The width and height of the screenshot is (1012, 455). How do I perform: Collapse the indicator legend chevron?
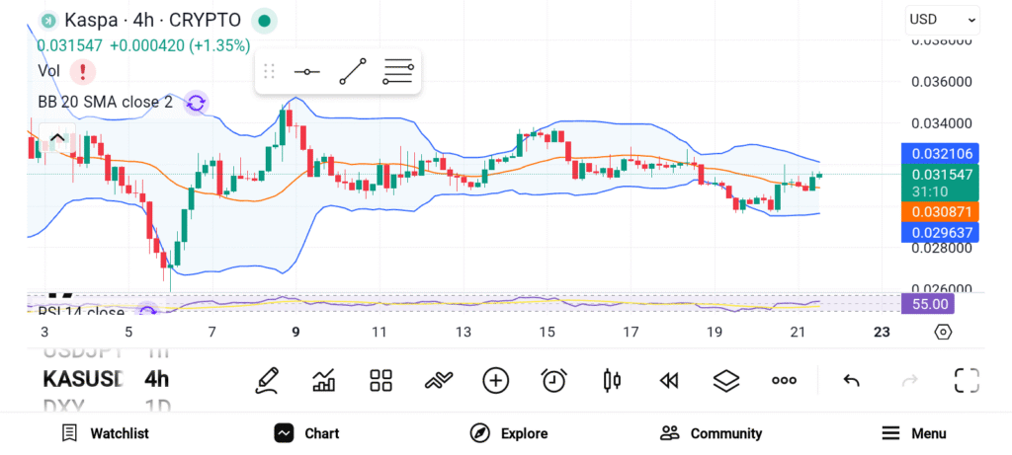(x=57, y=138)
